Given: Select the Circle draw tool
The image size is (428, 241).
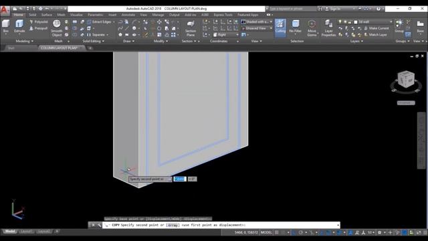Looking at the screenshot, I should tap(134, 28).
